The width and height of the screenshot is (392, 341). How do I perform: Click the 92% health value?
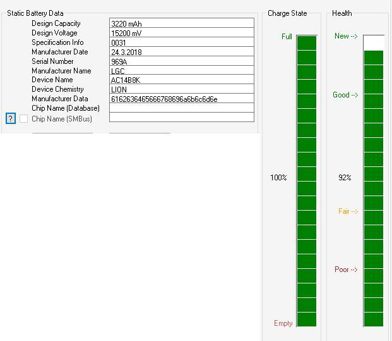(345, 178)
